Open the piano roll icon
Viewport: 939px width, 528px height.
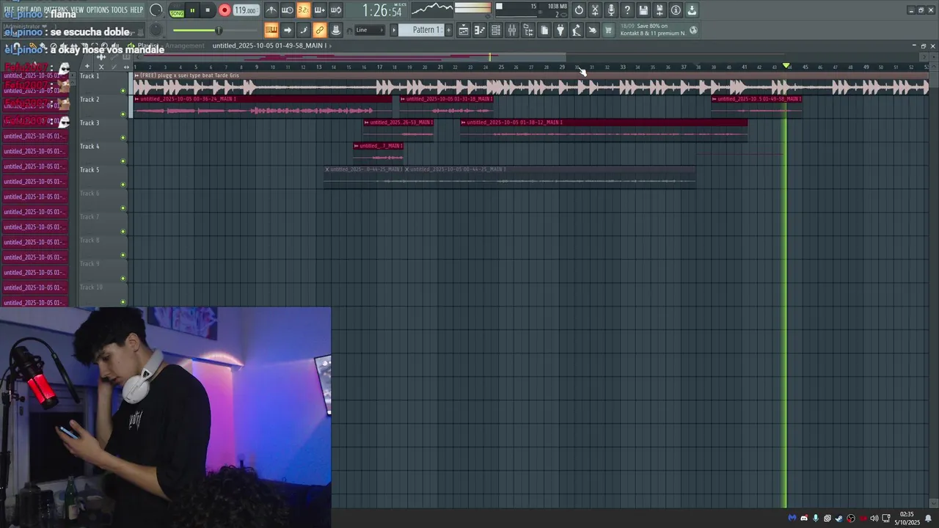[x=480, y=30]
